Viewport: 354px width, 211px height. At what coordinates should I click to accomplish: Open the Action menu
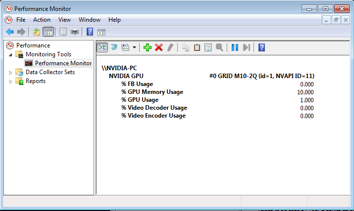42,20
